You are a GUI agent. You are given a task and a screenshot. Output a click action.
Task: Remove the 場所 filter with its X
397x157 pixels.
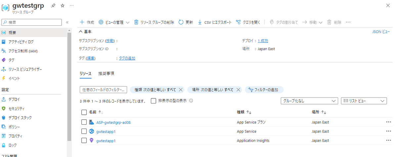click(x=238, y=90)
